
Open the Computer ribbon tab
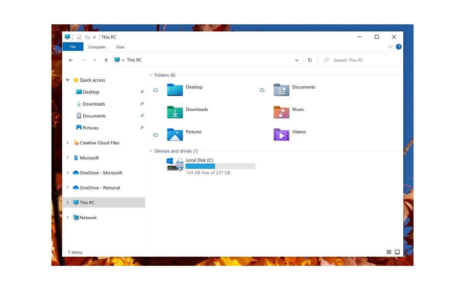coord(97,47)
